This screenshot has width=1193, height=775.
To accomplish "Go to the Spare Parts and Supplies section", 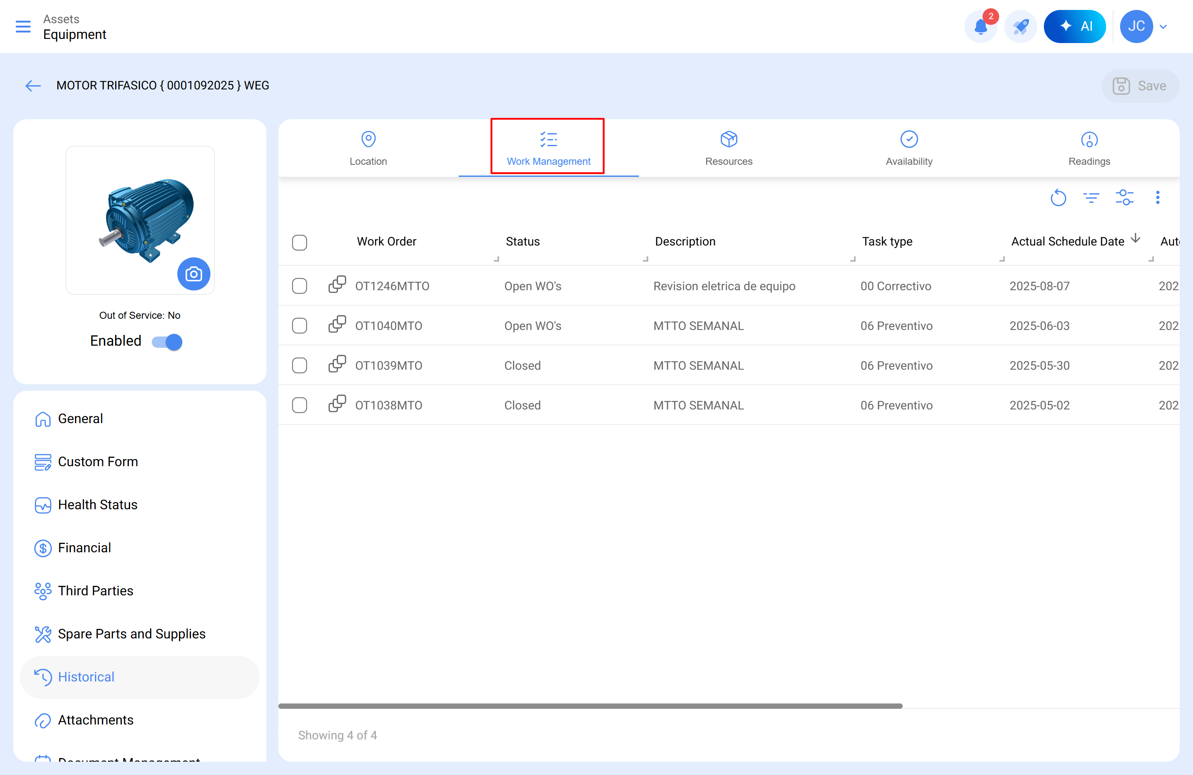I will (131, 634).
